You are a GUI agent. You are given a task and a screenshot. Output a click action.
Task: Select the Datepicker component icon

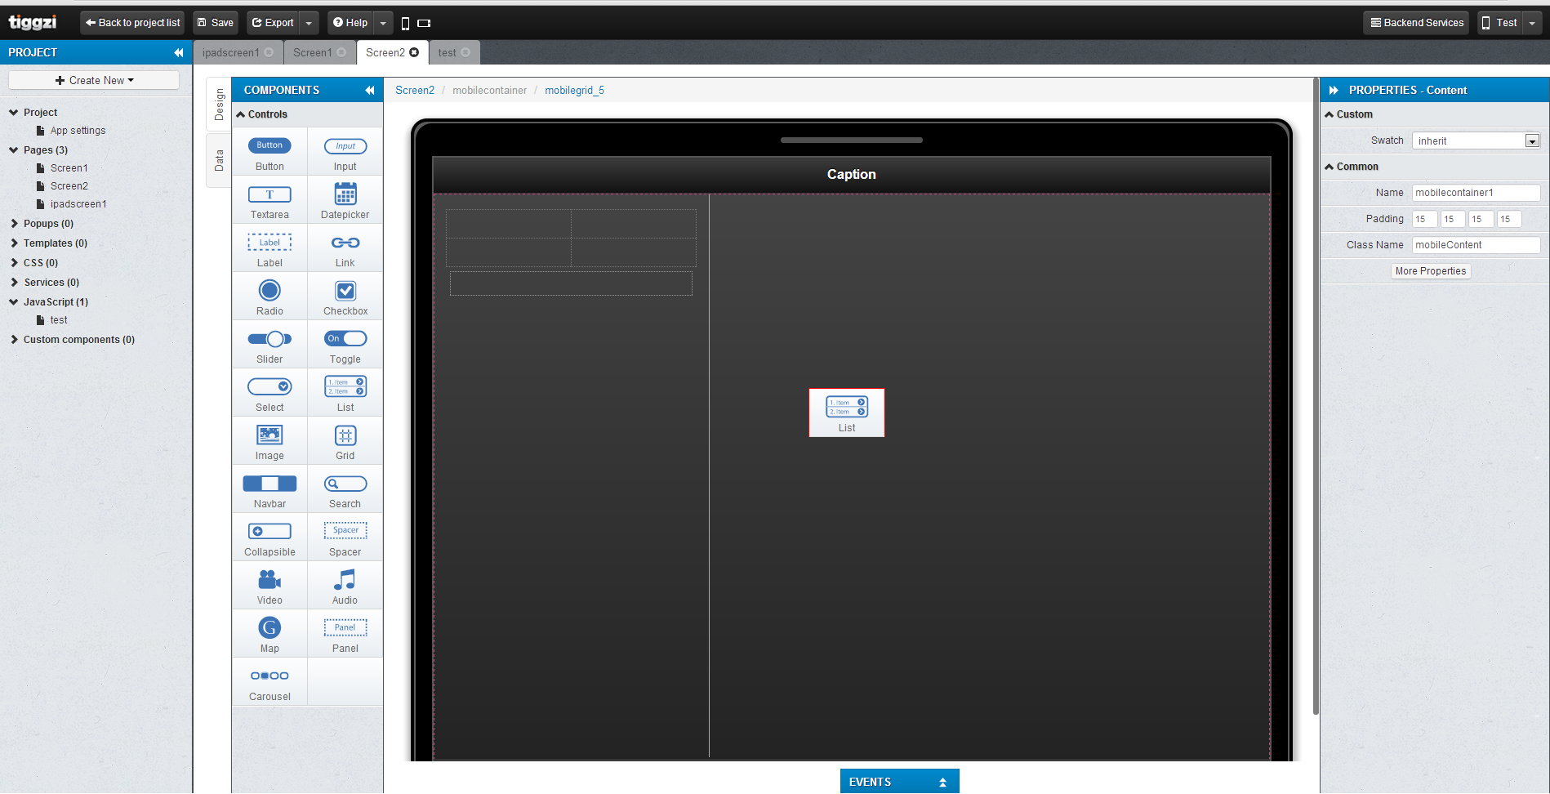pyautogui.click(x=345, y=194)
